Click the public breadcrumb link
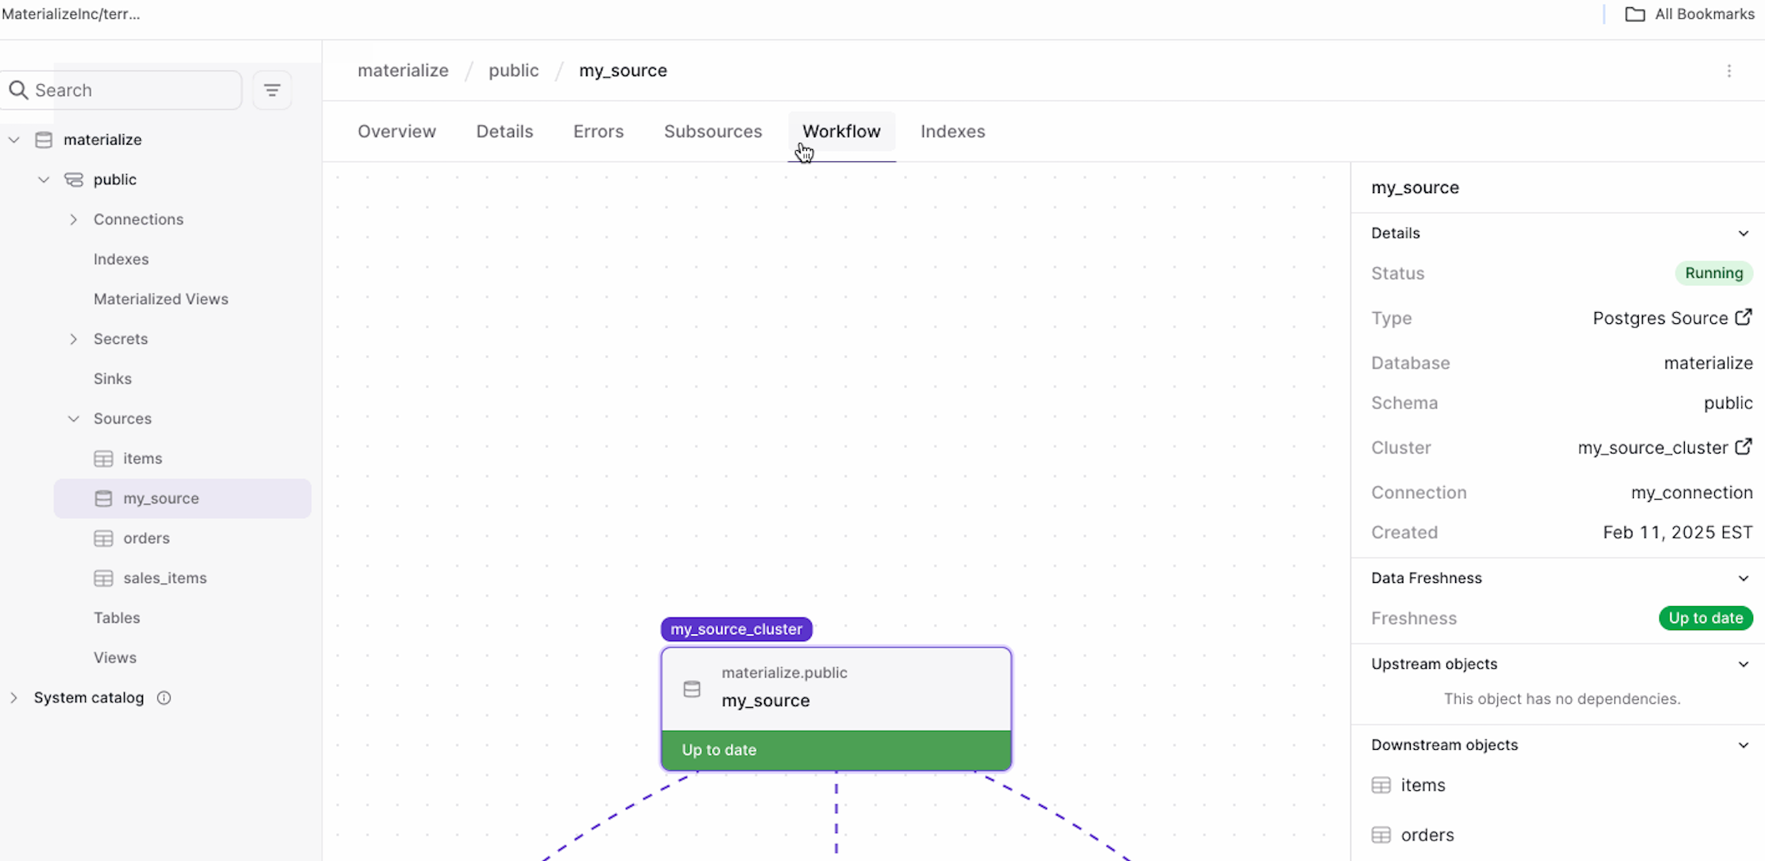 [x=513, y=70]
